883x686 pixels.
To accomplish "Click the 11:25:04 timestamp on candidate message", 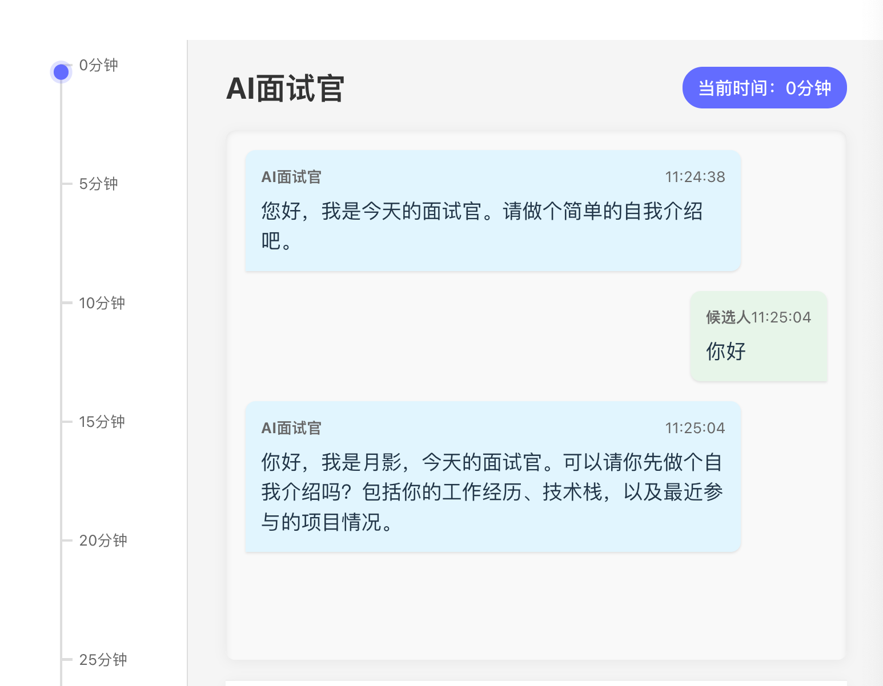I will click(x=783, y=317).
